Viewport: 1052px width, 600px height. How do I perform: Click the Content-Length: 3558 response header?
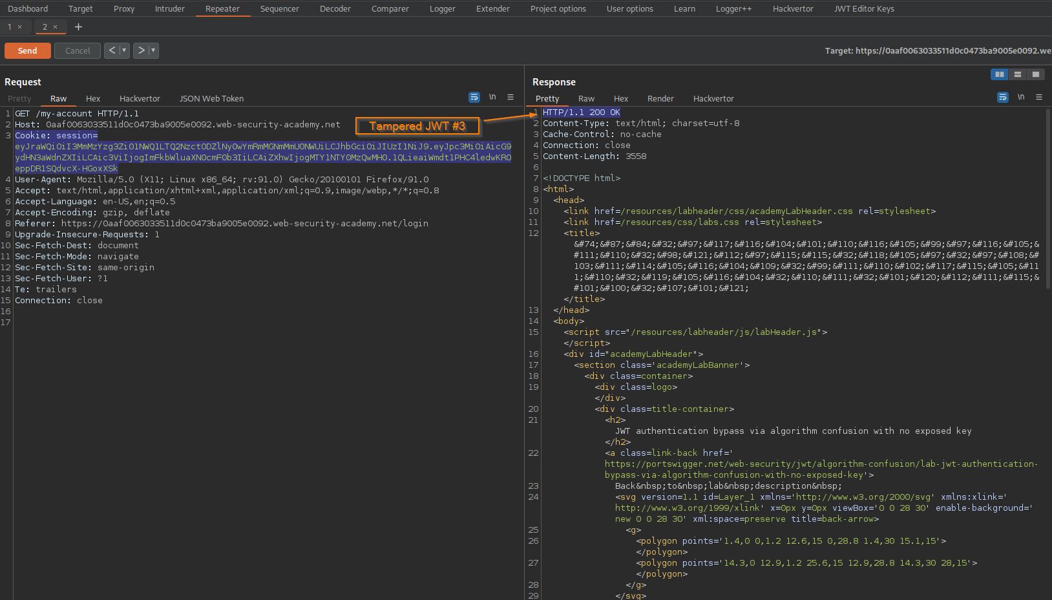[594, 156]
